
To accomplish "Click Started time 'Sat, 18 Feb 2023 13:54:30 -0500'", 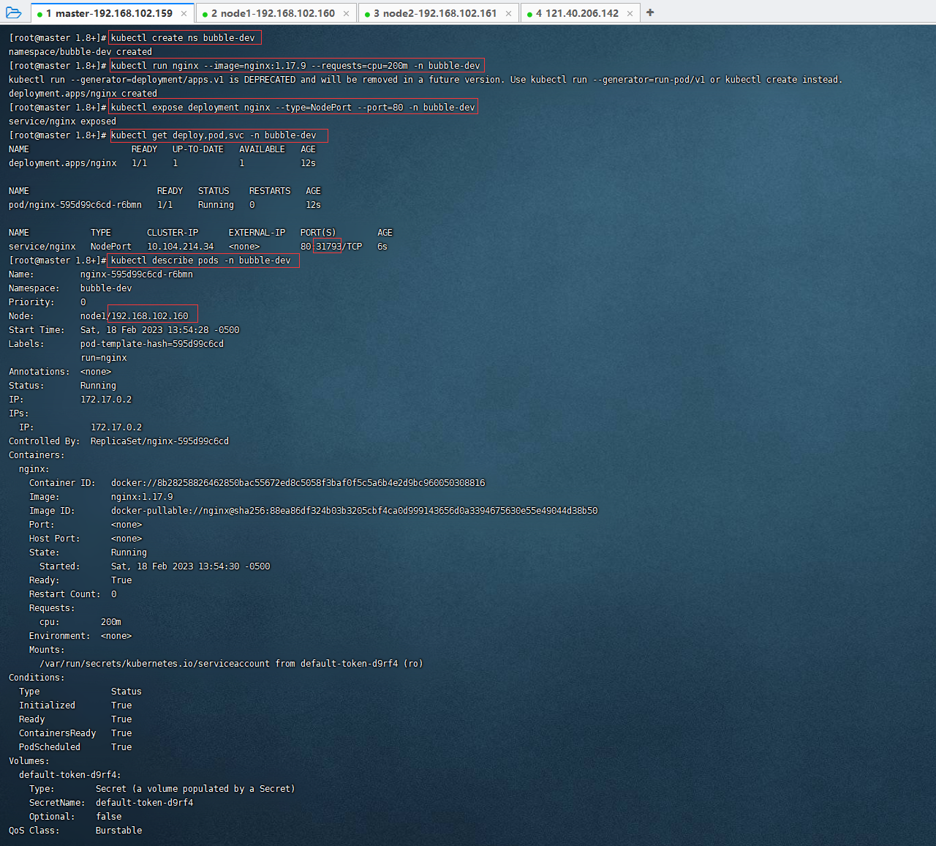I will tap(191, 566).
